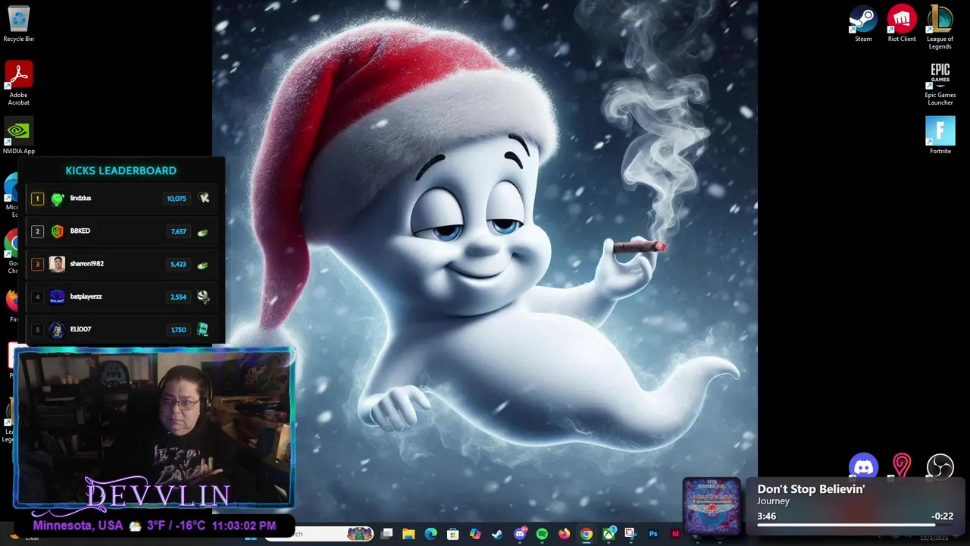Click the elapsed time 3:46
Image resolution: width=970 pixels, height=546 pixels.
[766, 516]
